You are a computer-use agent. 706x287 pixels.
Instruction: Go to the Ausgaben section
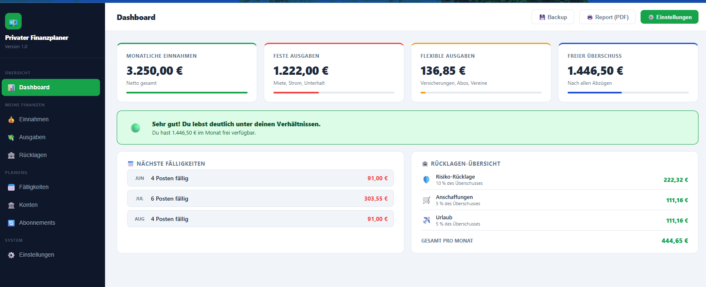(51, 137)
